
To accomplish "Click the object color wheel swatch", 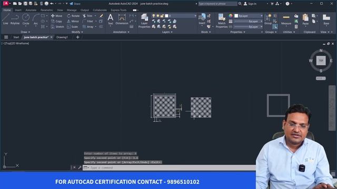I will click(231, 16).
